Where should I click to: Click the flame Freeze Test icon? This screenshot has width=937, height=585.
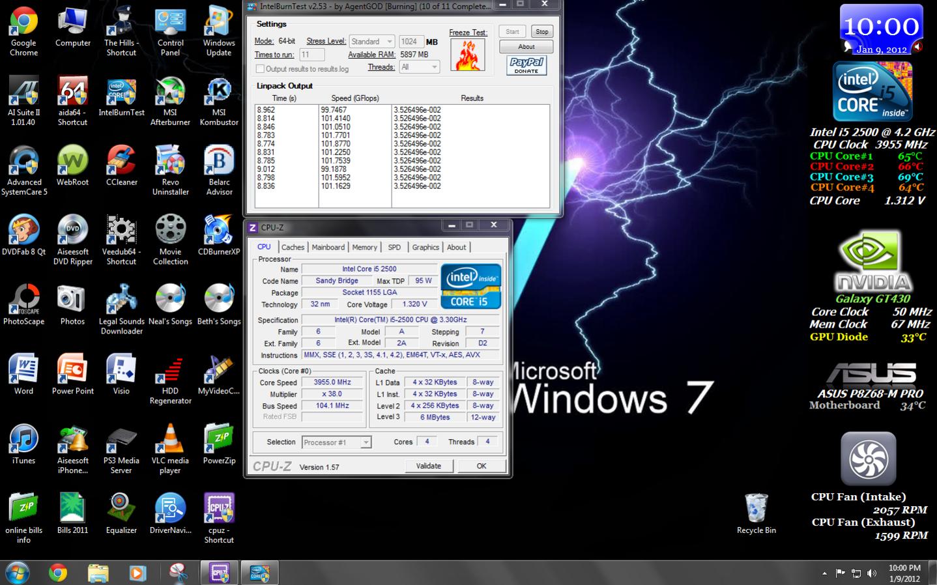point(467,55)
